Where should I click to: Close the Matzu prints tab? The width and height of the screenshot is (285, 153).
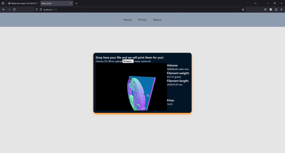71,3
